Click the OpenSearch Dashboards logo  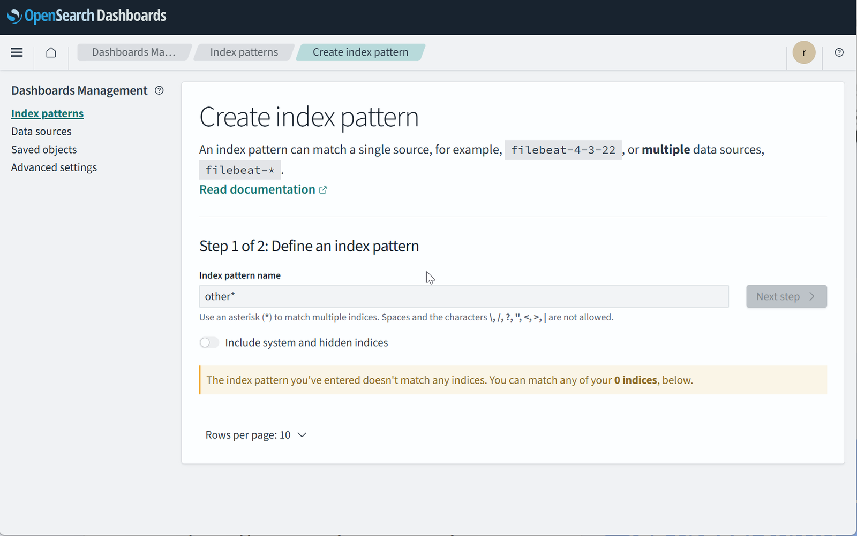(87, 16)
